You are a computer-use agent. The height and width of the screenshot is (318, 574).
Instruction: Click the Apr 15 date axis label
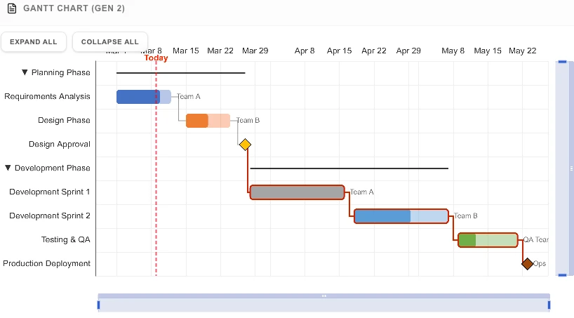point(339,51)
